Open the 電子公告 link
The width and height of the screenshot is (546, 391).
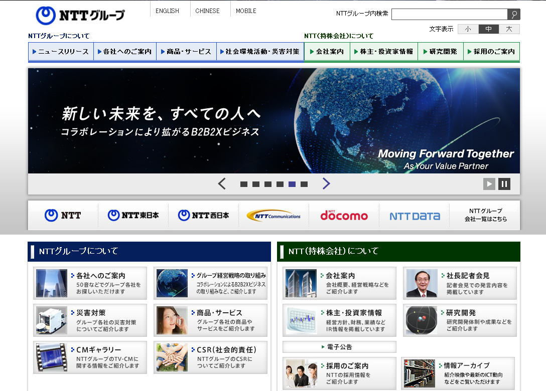[x=340, y=347]
